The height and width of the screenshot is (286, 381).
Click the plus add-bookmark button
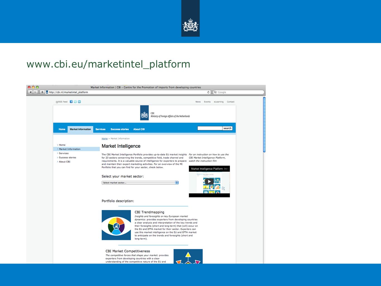pos(42,92)
